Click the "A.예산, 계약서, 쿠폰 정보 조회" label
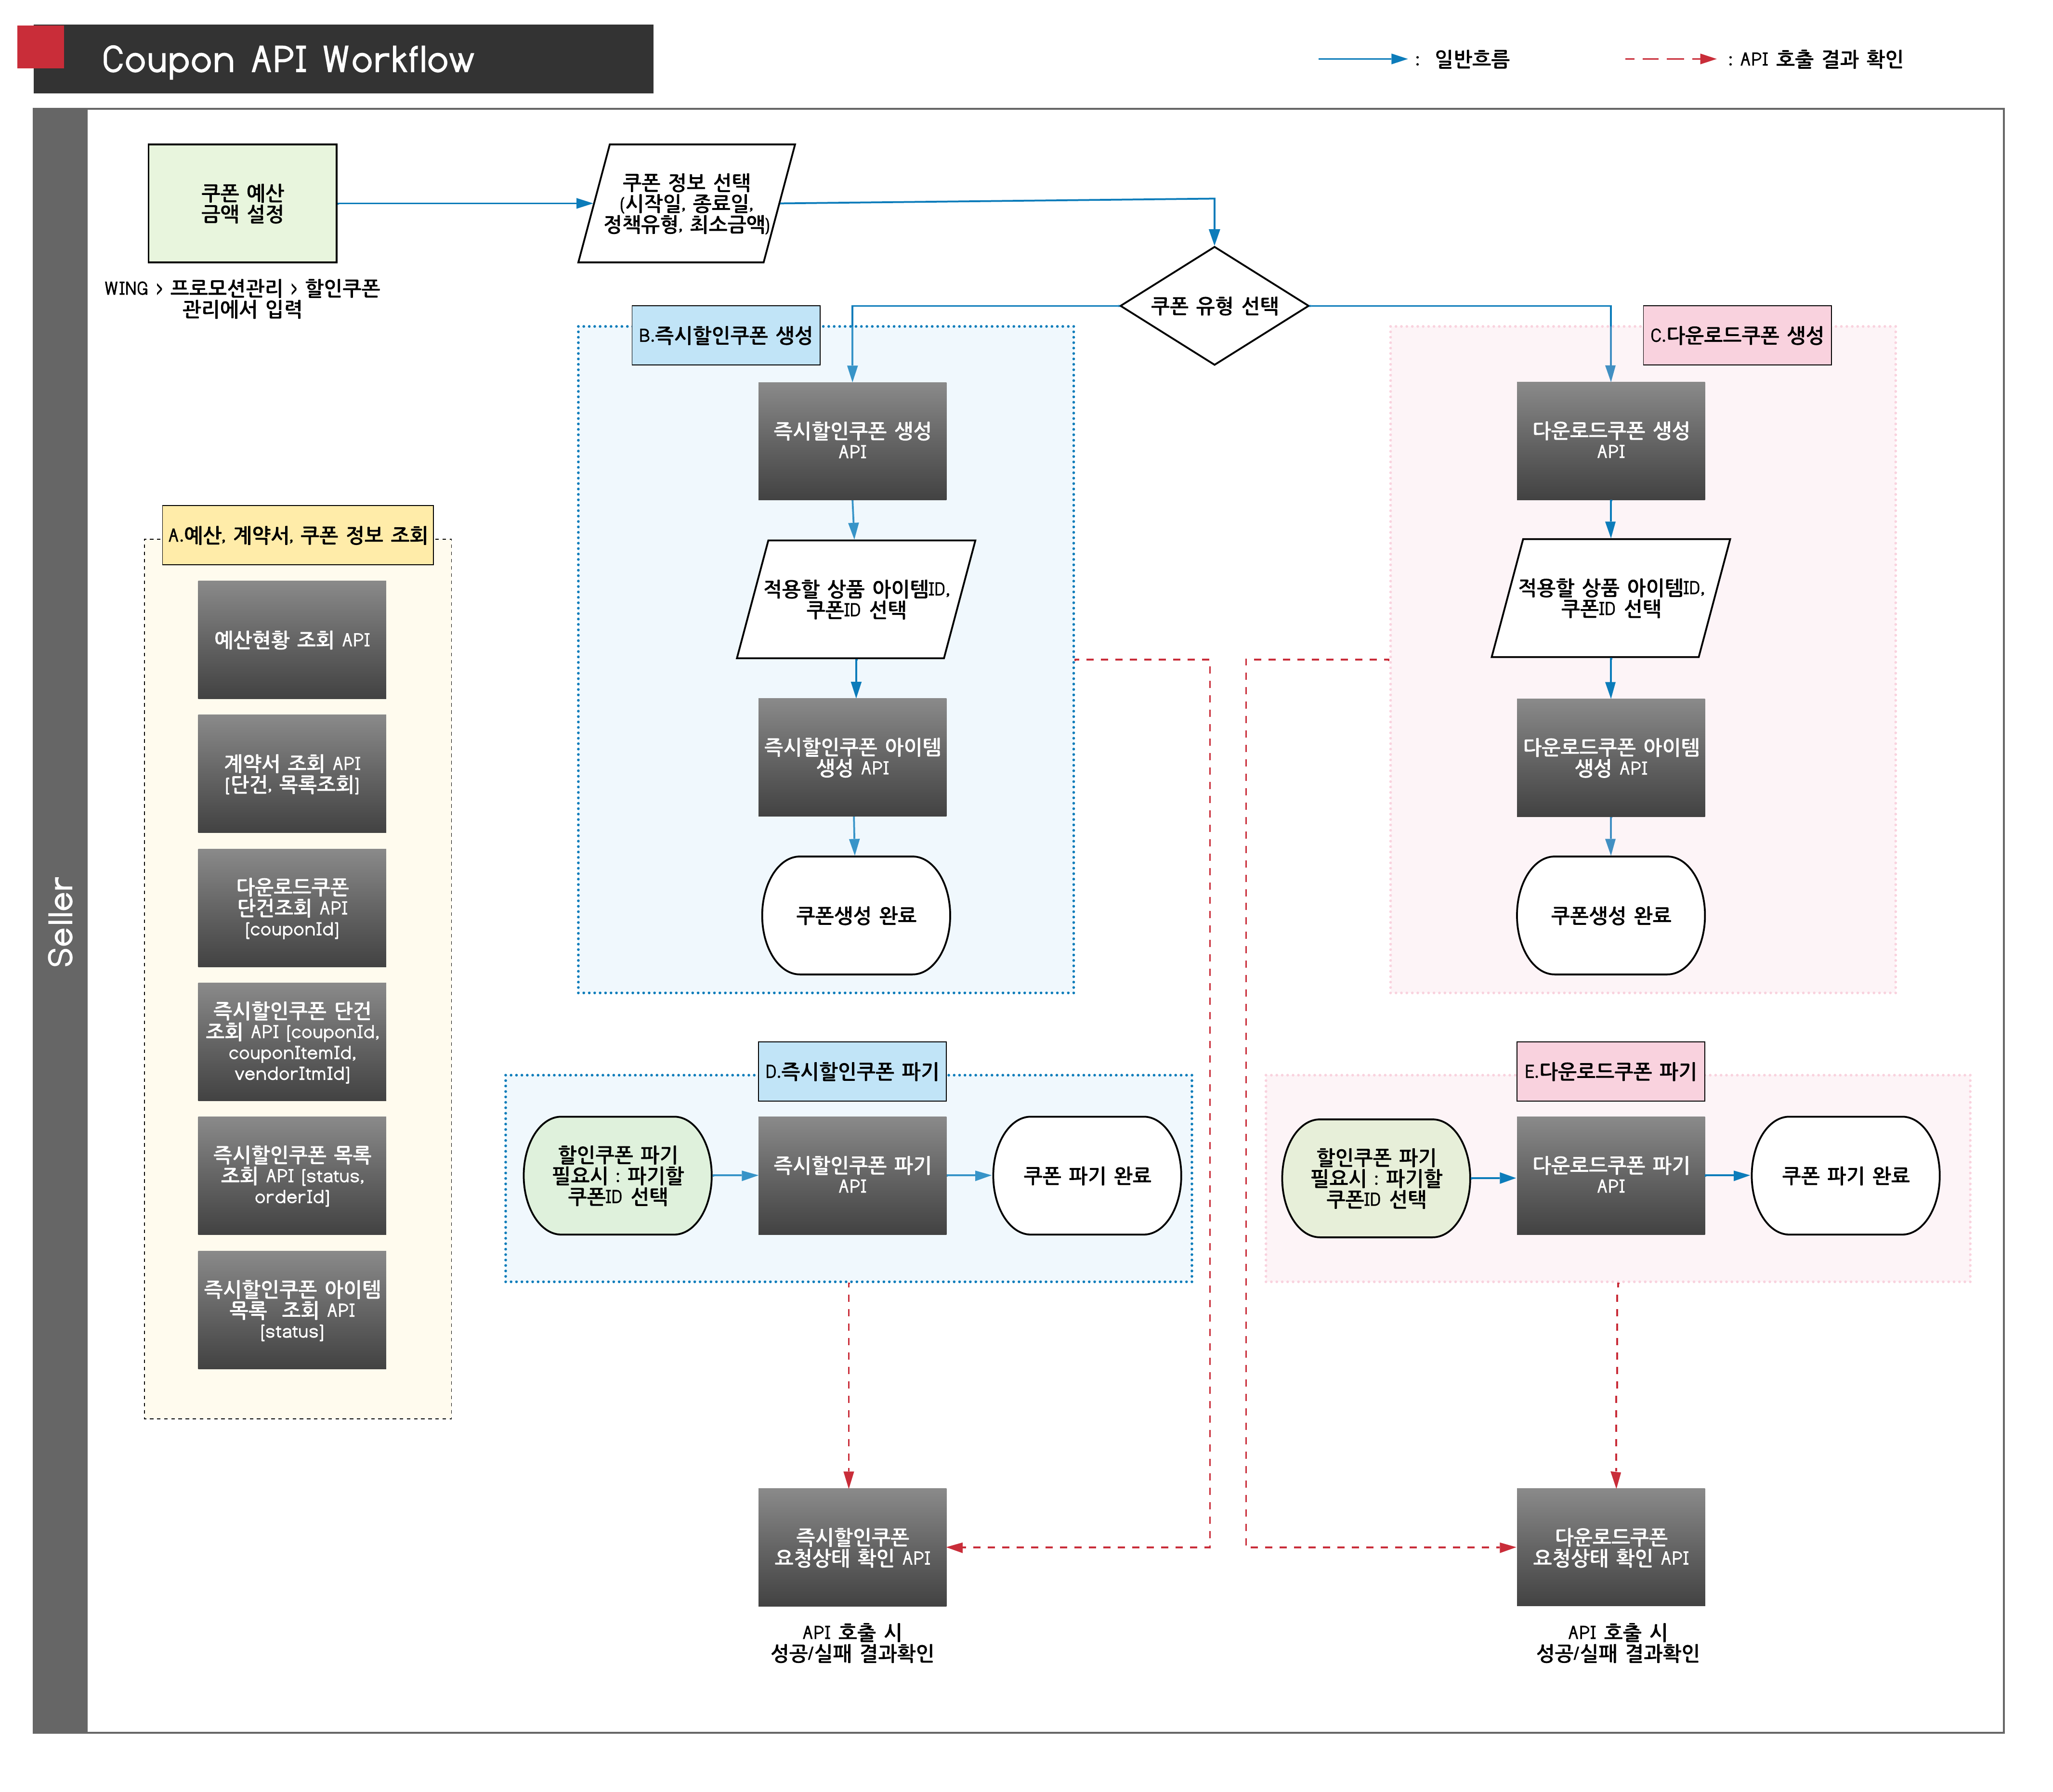 click(298, 535)
